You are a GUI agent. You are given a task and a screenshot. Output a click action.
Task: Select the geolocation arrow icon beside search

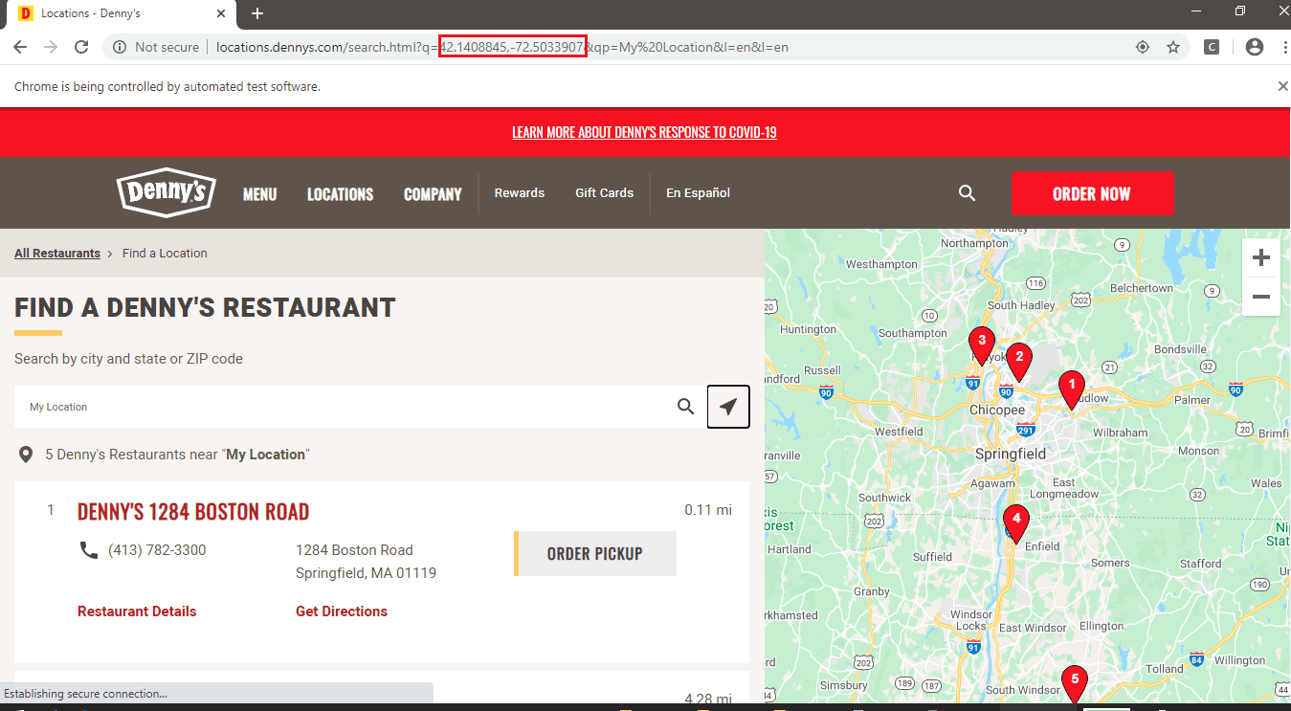click(x=728, y=406)
